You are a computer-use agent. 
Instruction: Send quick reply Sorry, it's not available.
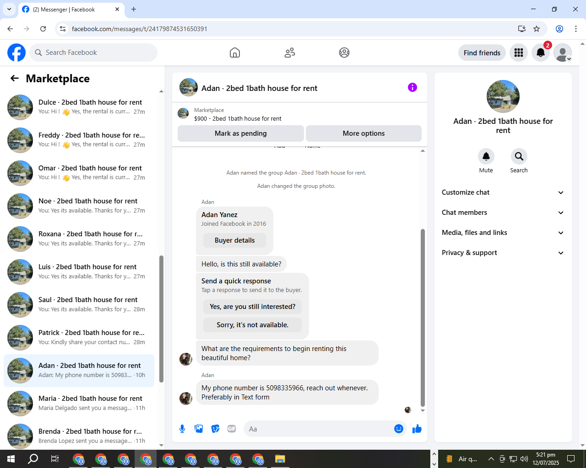point(253,325)
